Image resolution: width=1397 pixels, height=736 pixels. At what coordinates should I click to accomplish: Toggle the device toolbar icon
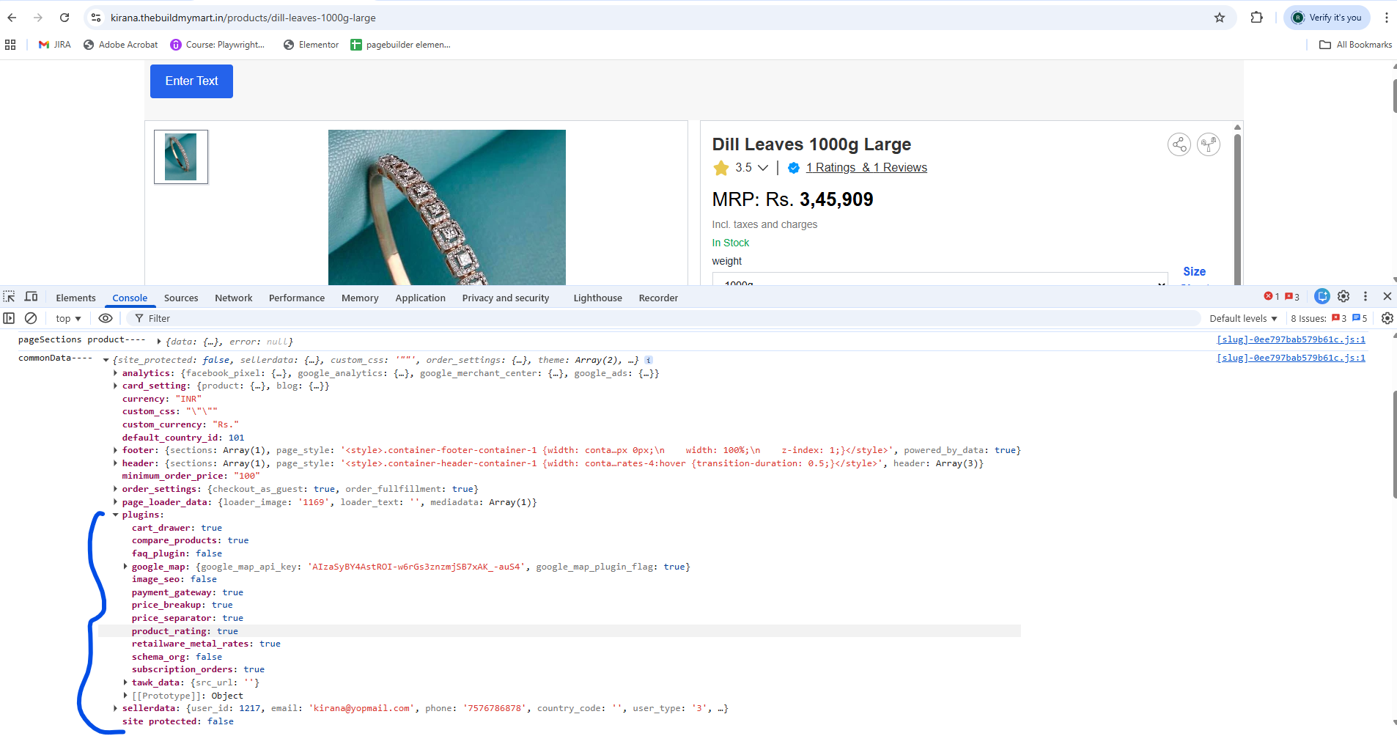tap(31, 297)
